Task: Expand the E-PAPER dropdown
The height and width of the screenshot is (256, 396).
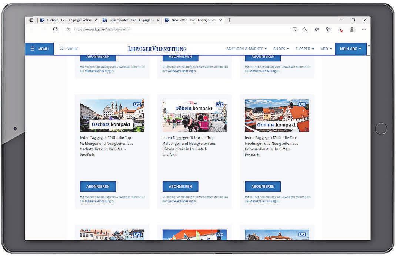Action: pyautogui.click(x=305, y=49)
